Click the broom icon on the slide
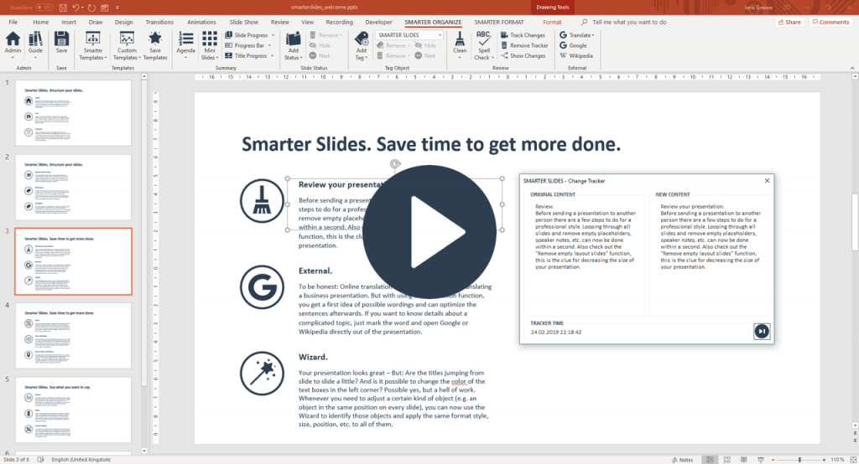This screenshot has height=464, width=859. pos(262,201)
